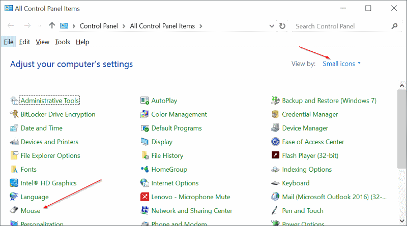The width and height of the screenshot is (407, 226).
Task: Click the search magnifier icon
Action: coord(395,26)
